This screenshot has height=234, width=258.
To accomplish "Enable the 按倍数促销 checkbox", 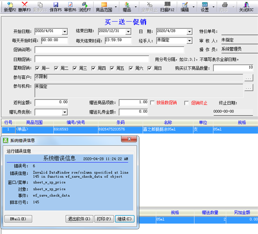I will (x=152, y=103).
